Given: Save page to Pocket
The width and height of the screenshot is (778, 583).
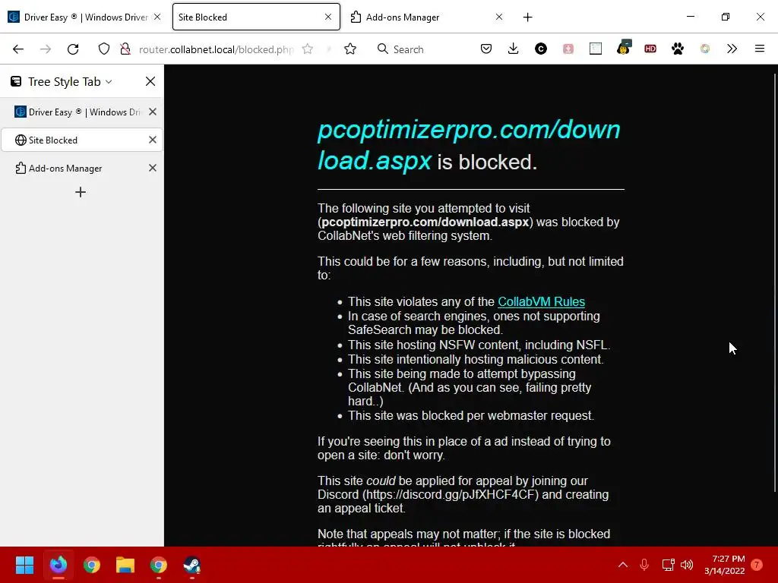Looking at the screenshot, I should tap(486, 49).
